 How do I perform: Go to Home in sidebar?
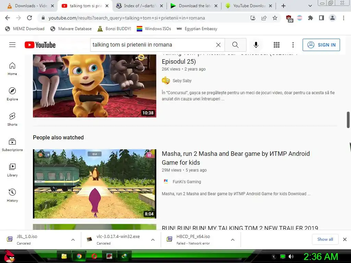tap(12, 68)
